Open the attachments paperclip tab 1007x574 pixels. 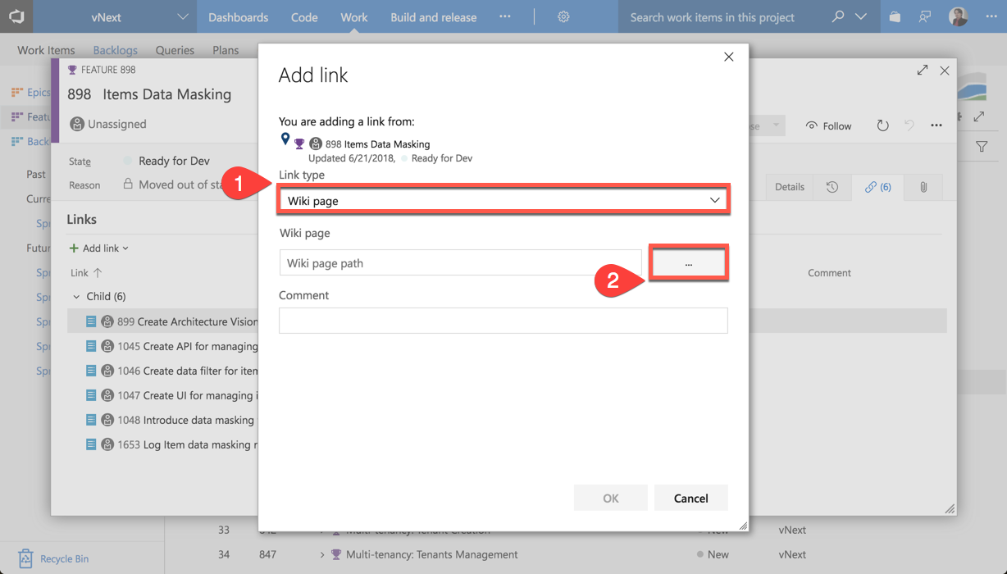923,187
